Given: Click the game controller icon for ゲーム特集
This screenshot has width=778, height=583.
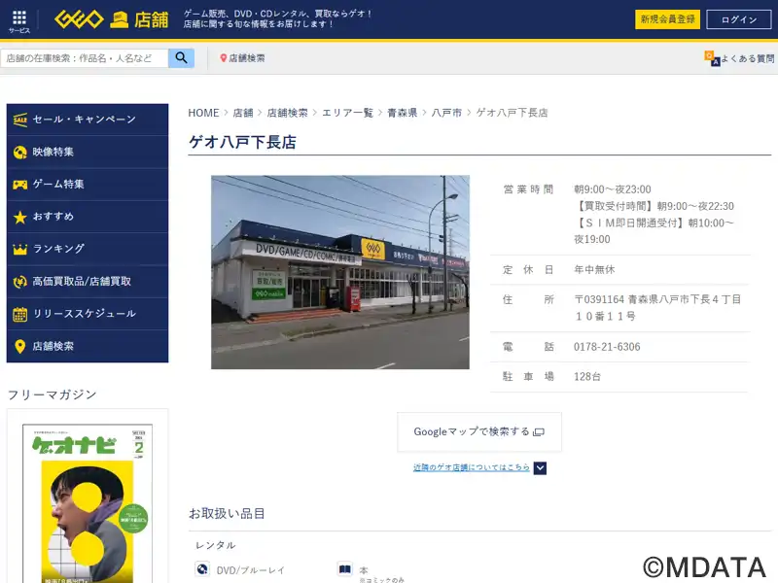Looking at the screenshot, I should 19,185.
